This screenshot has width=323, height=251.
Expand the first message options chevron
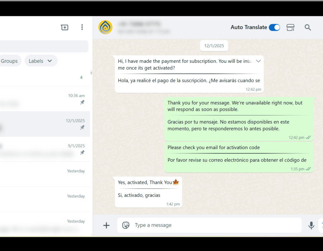[x=258, y=61]
